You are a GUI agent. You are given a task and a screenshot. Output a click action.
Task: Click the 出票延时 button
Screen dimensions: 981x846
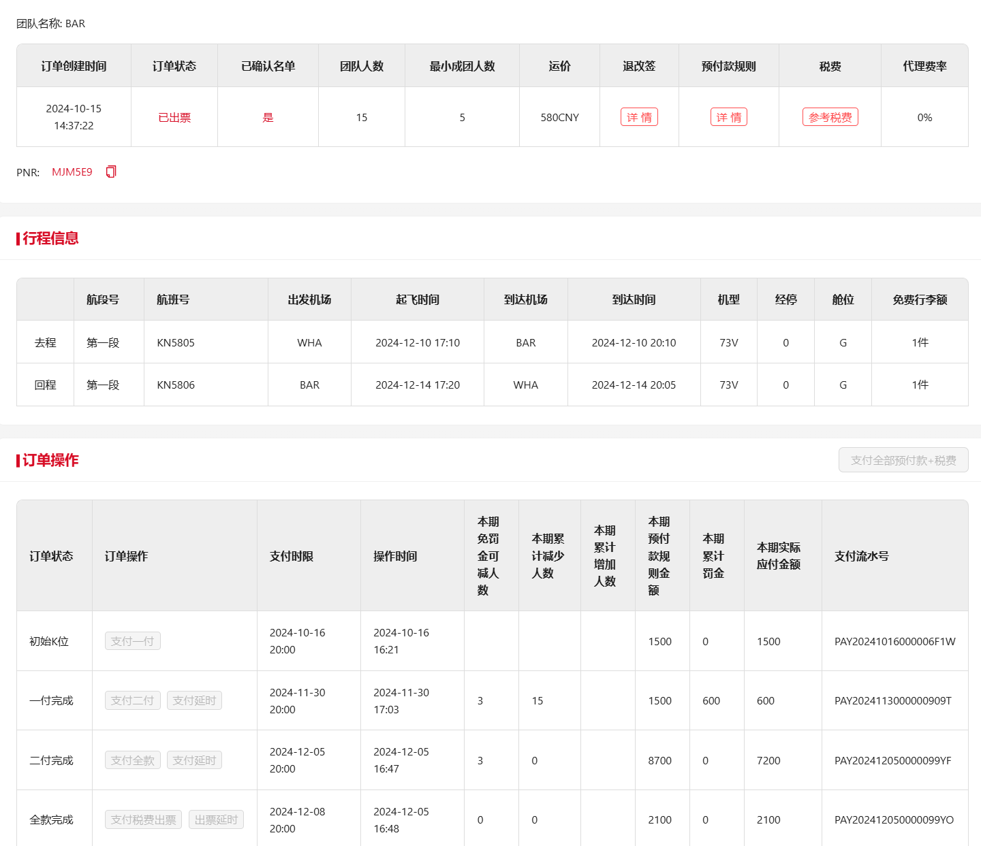tap(216, 819)
